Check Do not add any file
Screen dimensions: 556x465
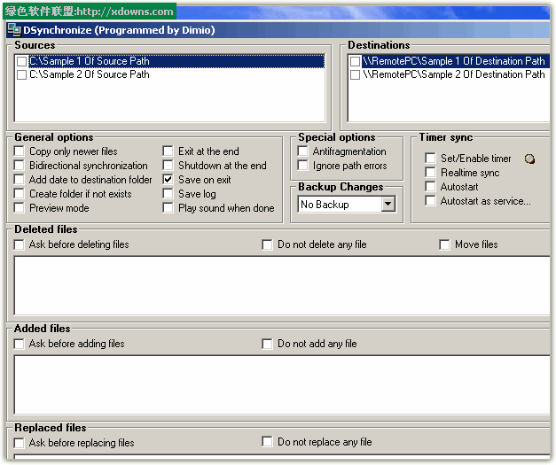pos(268,344)
